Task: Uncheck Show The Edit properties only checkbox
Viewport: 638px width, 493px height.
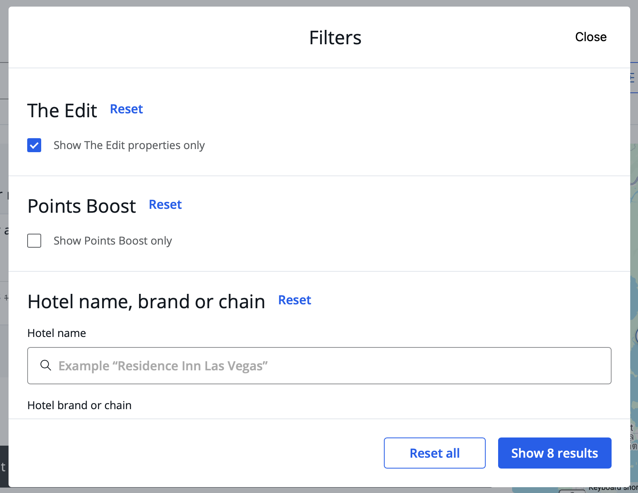Action: pos(34,145)
